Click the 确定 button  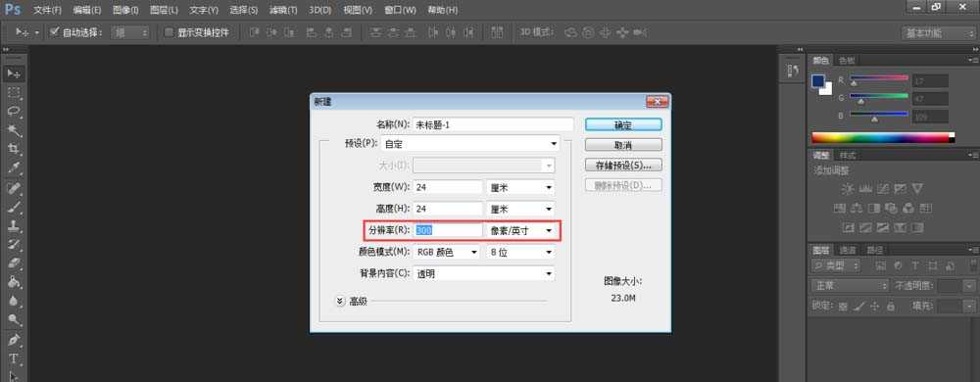(623, 124)
